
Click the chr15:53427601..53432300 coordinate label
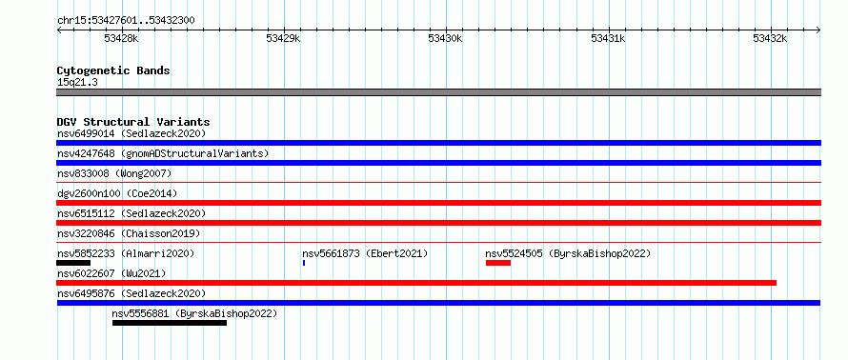(x=126, y=21)
